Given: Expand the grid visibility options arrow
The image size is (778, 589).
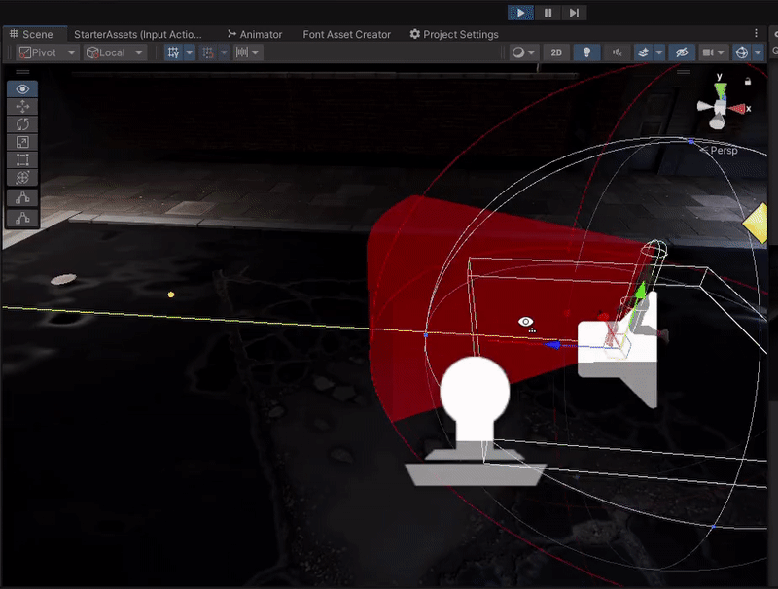Looking at the screenshot, I should click(x=190, y=52).
